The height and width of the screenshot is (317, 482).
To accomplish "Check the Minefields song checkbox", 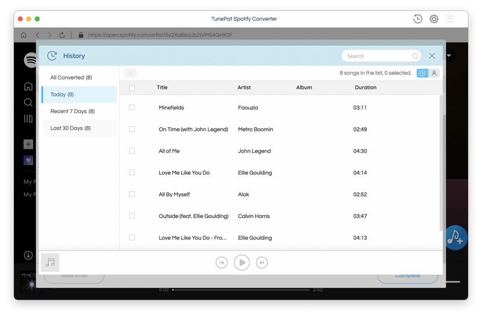I will click(x=132, y=107).
